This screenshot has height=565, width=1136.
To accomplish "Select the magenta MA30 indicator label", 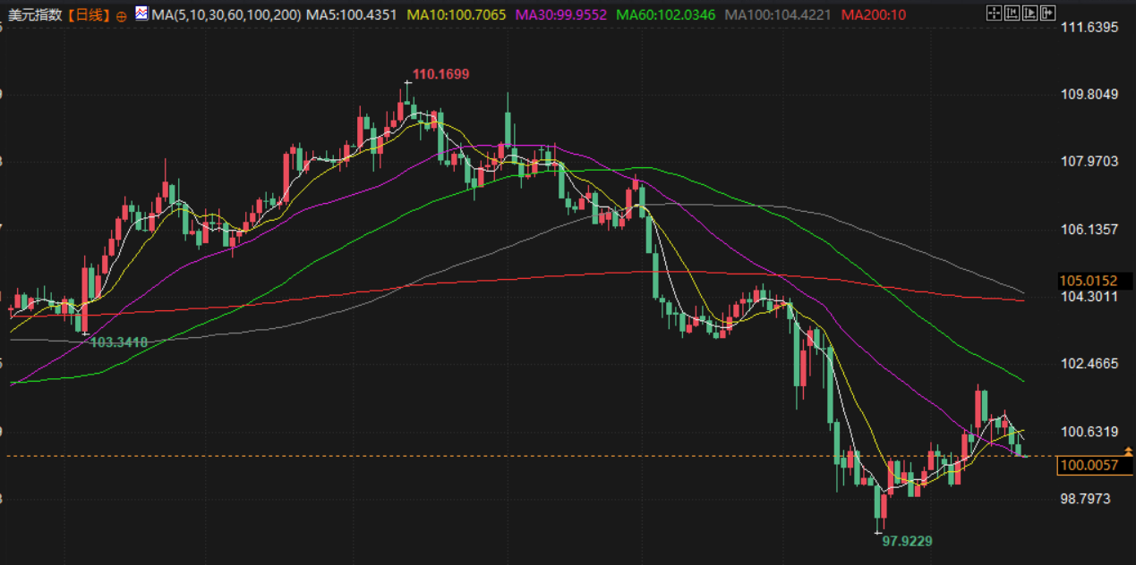I will pyautogui.click(x=561, y=14).
